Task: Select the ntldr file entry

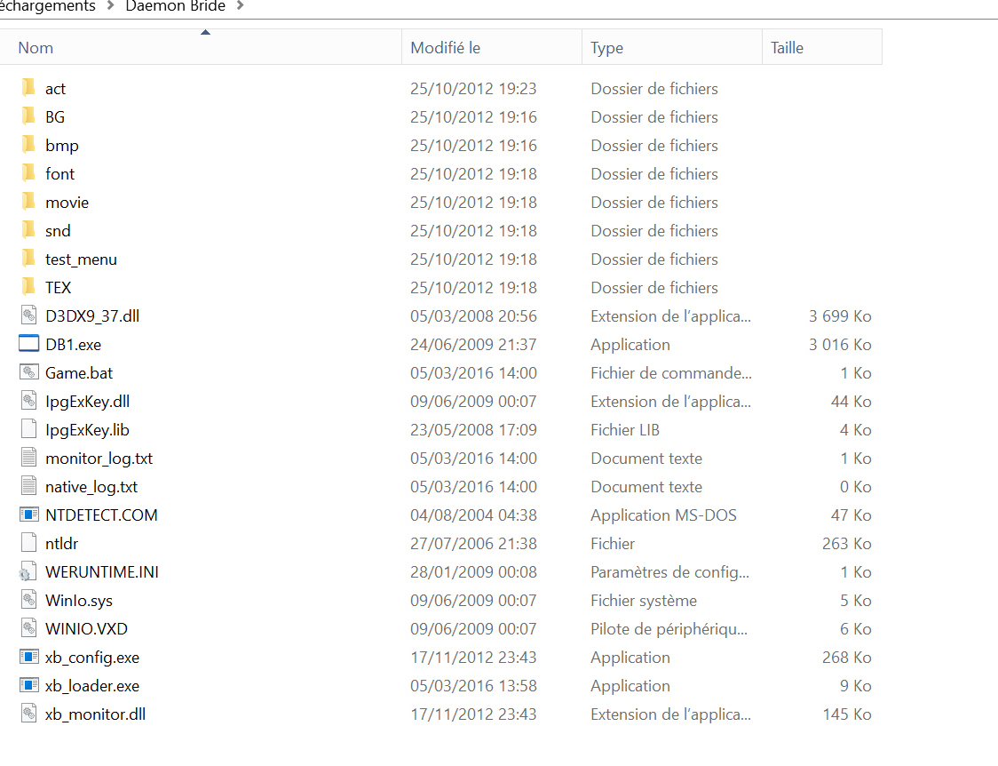Action: (61, 544)
